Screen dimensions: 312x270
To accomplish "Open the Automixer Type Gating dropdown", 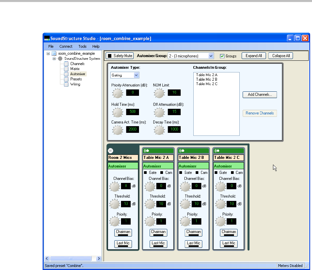I will pyautogui.click(x=136, y=75).
